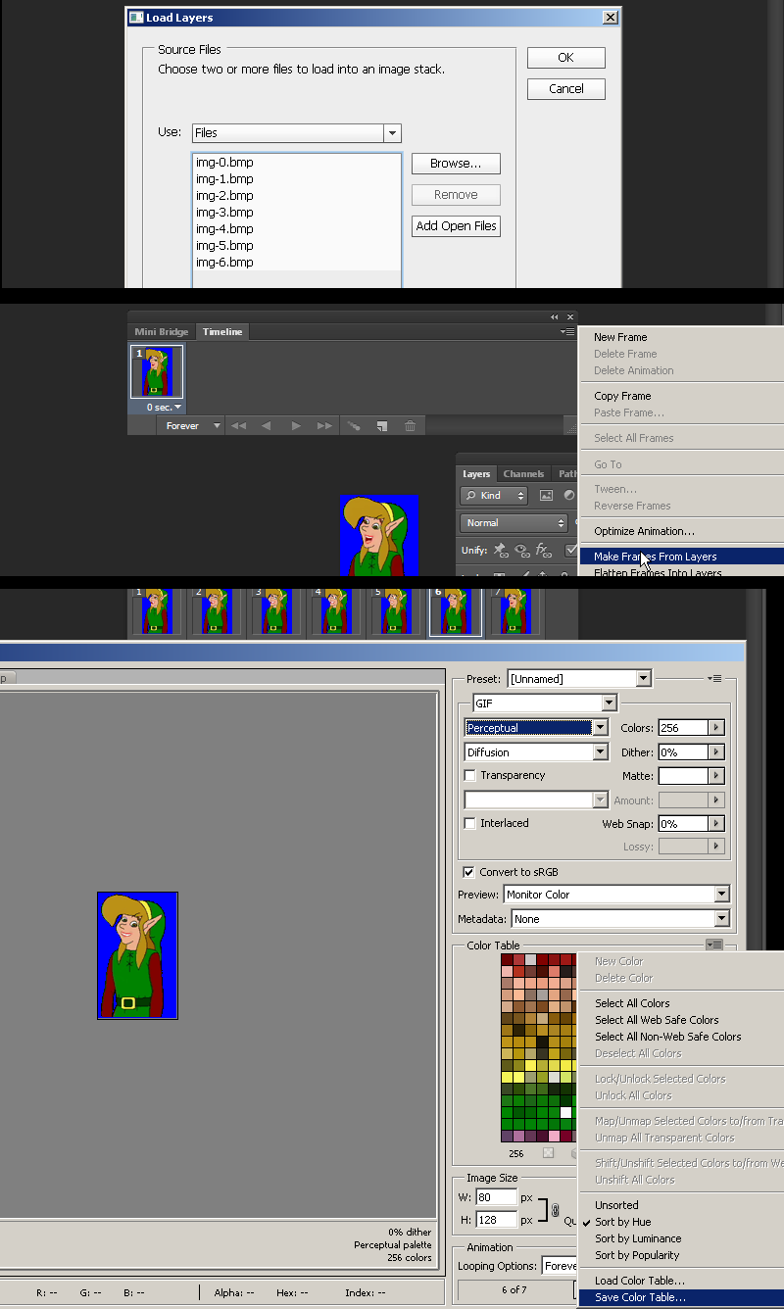This screenshot has width=784, height=1309.
Task: Click the arrow next to Web Snap 0%
Action: click(x=716, y=824)
